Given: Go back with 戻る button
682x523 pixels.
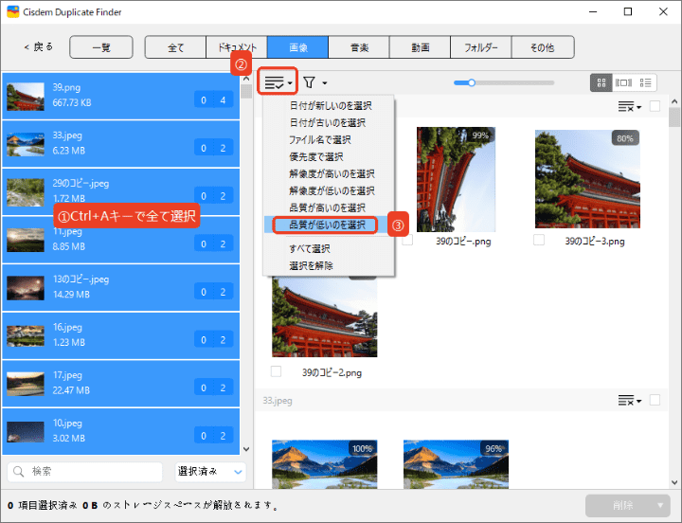Looking at the screenshot, I should coord(39,46).
